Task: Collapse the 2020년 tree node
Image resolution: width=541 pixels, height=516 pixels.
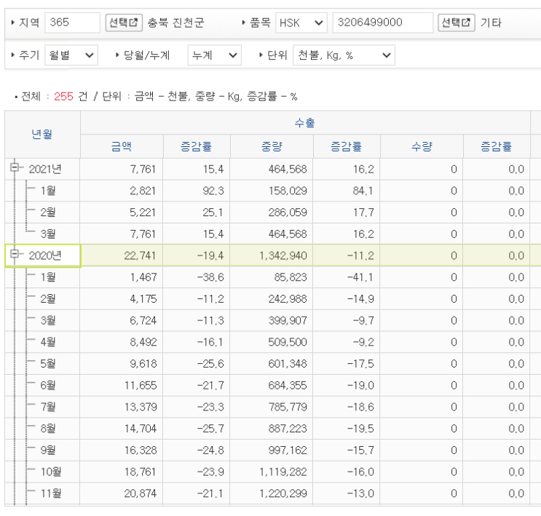Action: tap(15, 254)
